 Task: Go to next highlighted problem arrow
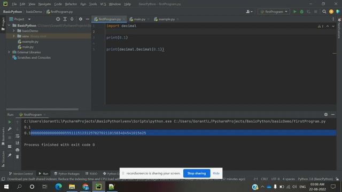[333, 26]
